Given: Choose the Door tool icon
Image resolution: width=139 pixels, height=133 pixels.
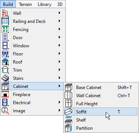Looking at the screenshot, I should coord(5,37).
